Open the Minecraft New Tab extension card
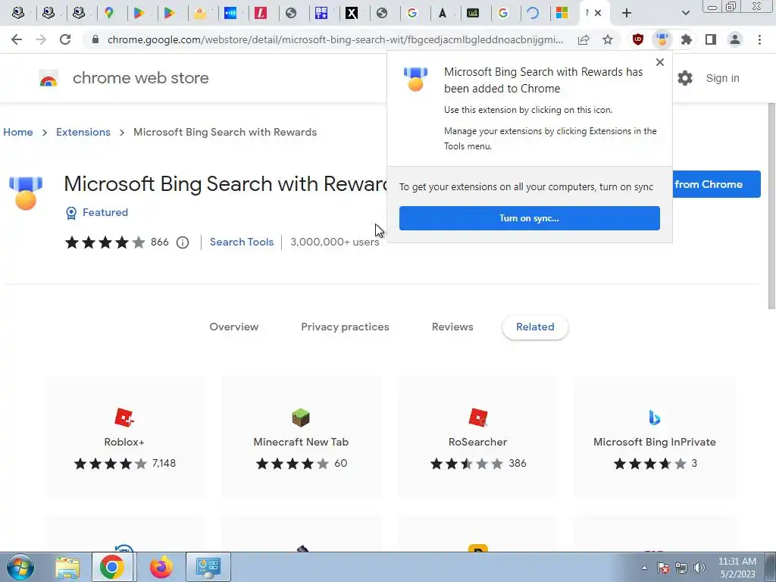The height and width of the screenshot is (582, 776). 301,437
